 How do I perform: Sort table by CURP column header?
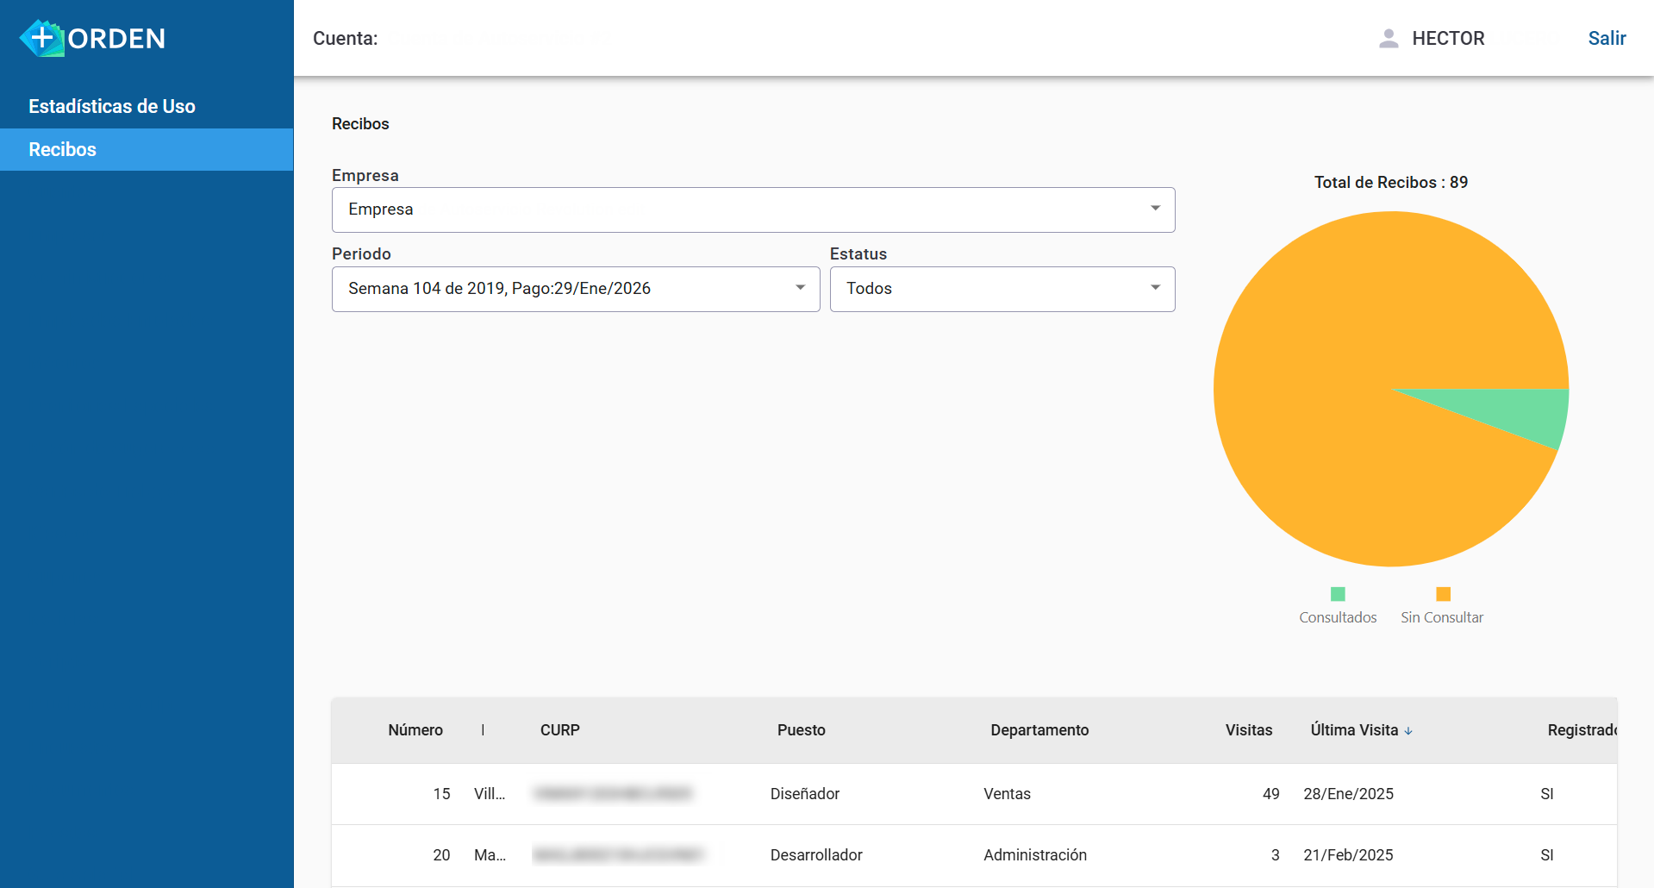[x=559, y=730]
